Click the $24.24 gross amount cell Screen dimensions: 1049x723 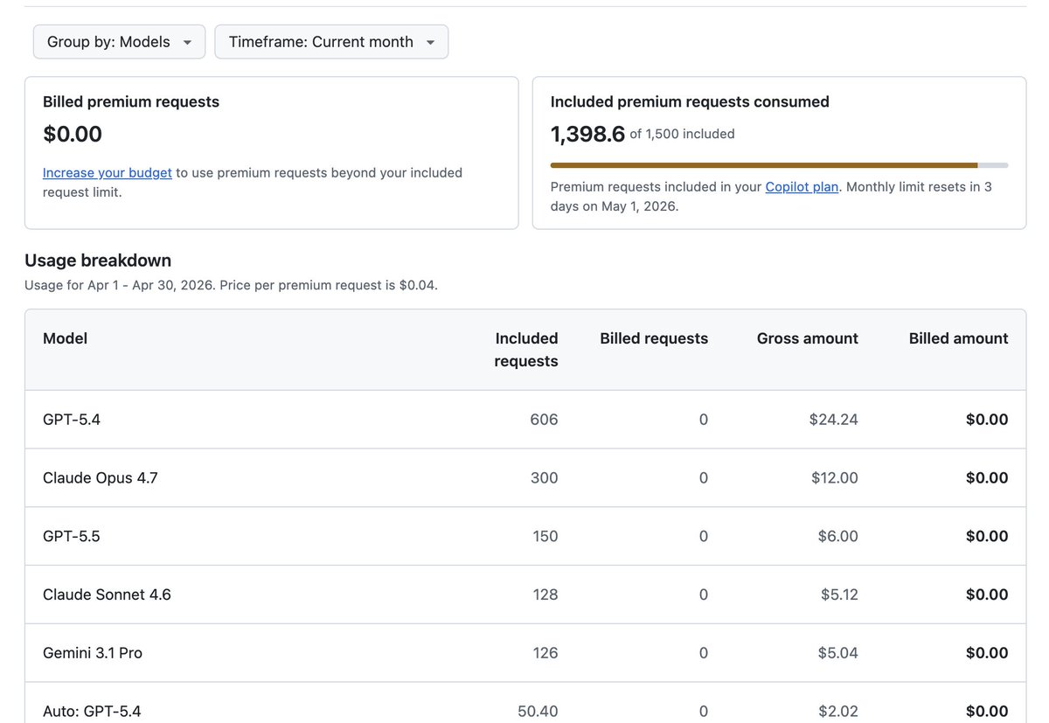834,420
